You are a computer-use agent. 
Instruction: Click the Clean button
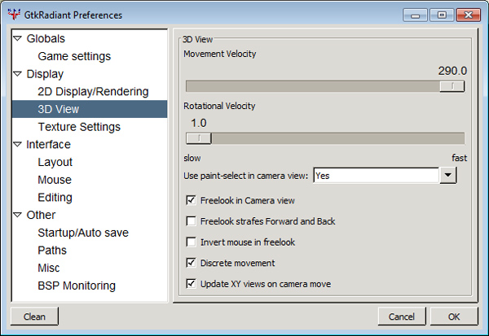[x=34, y=316]
